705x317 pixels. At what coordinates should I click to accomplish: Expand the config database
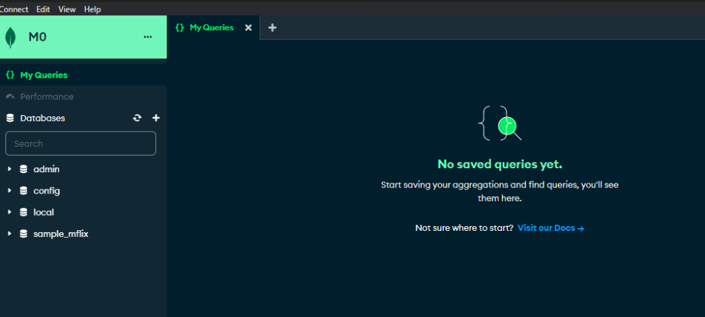[x=10, y=191]
